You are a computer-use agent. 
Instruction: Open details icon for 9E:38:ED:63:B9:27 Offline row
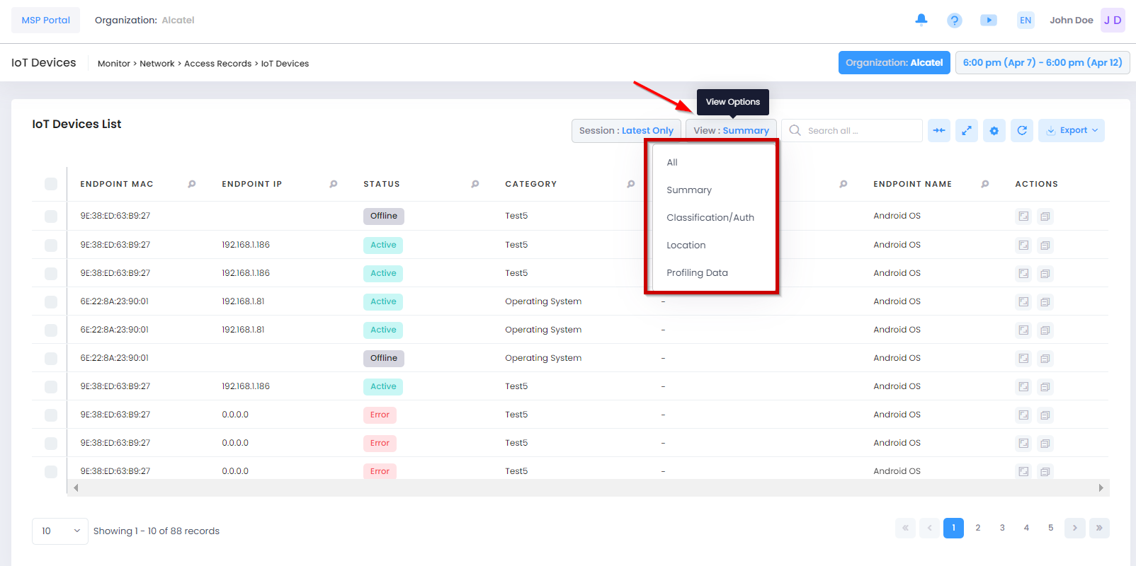1023,216
